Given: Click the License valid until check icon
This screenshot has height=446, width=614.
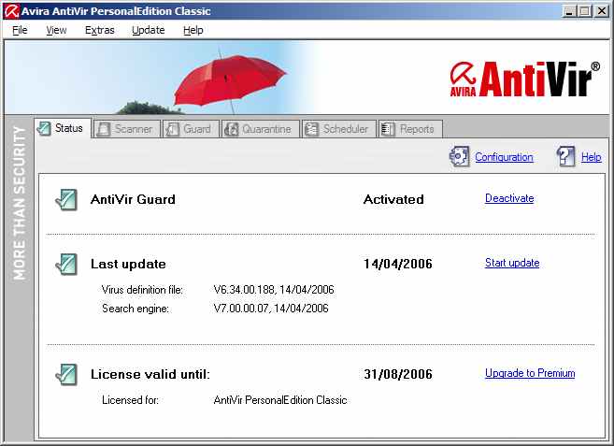Looking at the screenshot, I should click(x=66, y=375).
